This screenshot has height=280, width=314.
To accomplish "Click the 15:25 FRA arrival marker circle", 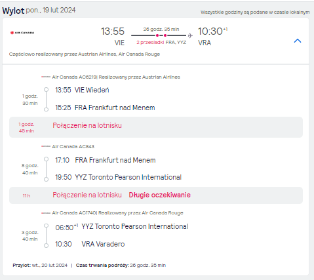I will pos(46,110).
